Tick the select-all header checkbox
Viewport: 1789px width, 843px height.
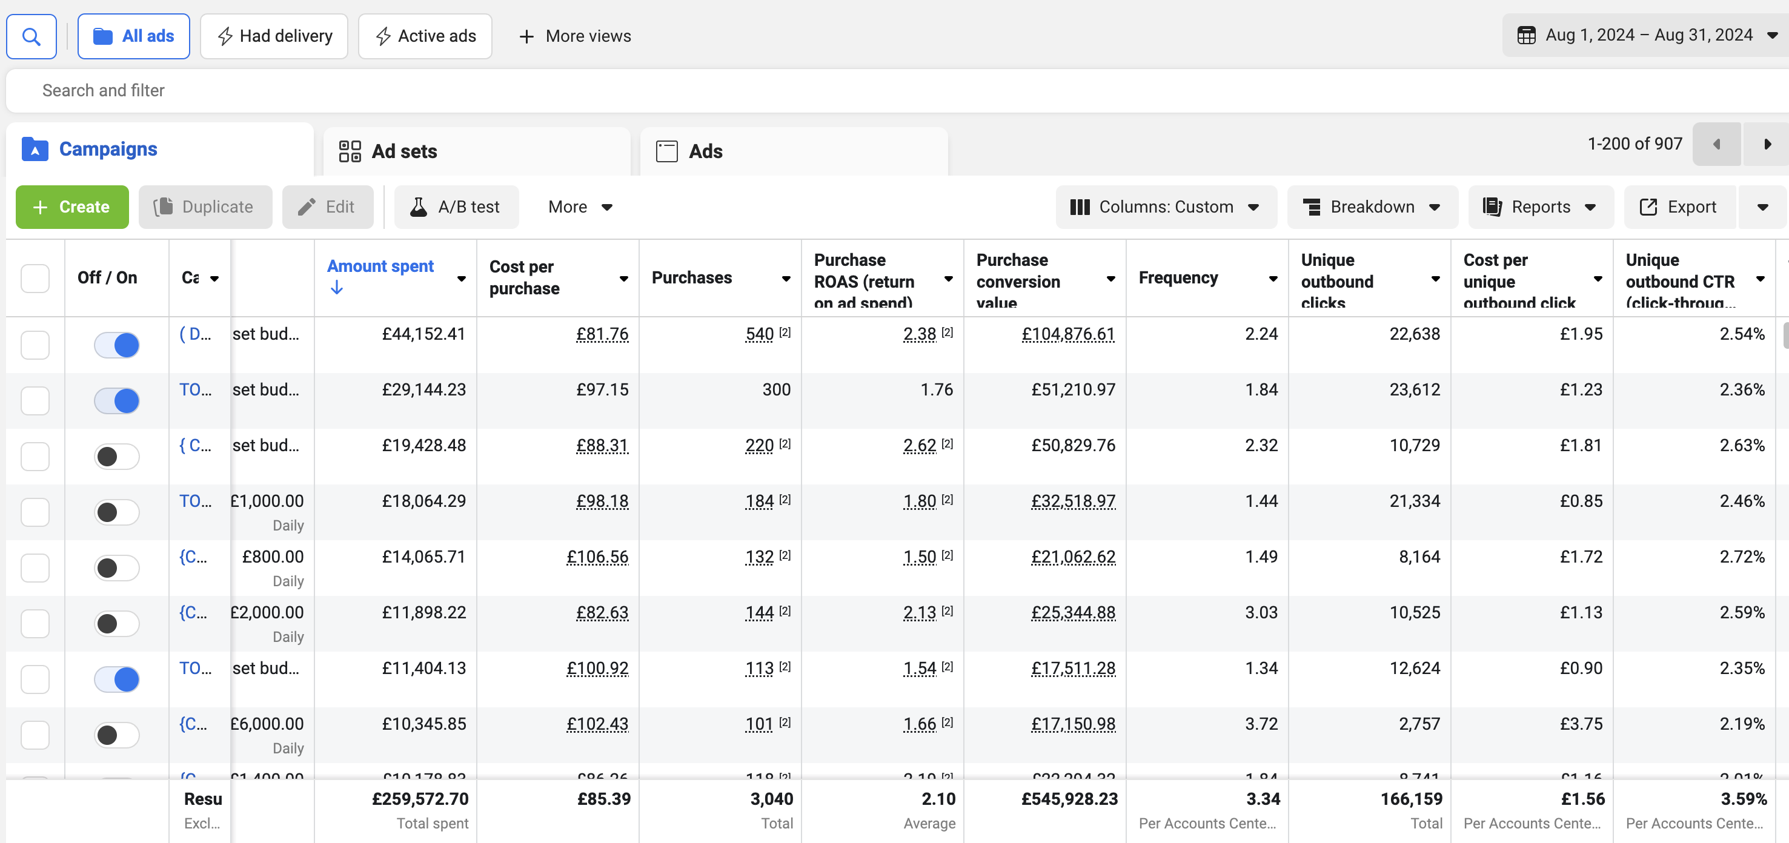click(x=35, y=279)
